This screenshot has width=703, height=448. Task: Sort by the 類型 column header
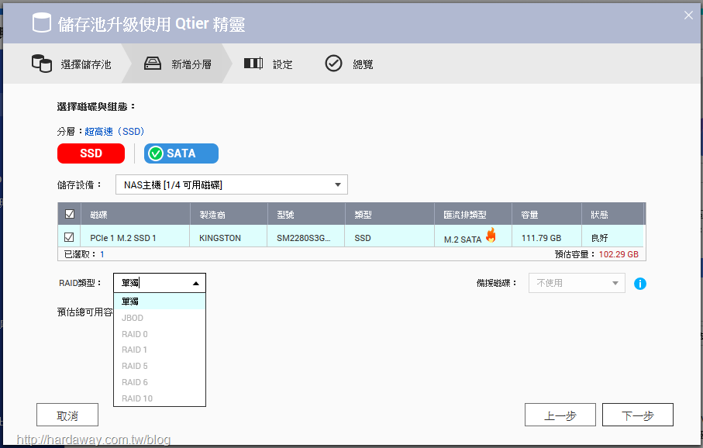tap(390, 214)
